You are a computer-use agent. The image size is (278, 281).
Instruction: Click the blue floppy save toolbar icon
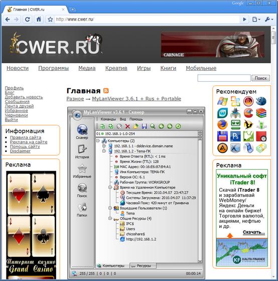pyautogui.click(x=144, y=126)
